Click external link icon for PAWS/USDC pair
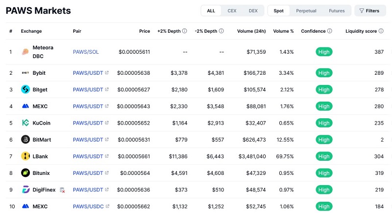Screen dimensions: 392x213 tap(107, 206)
